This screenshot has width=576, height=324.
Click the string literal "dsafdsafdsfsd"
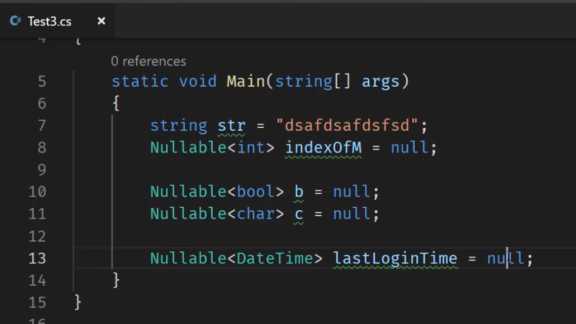click(347, 125)
